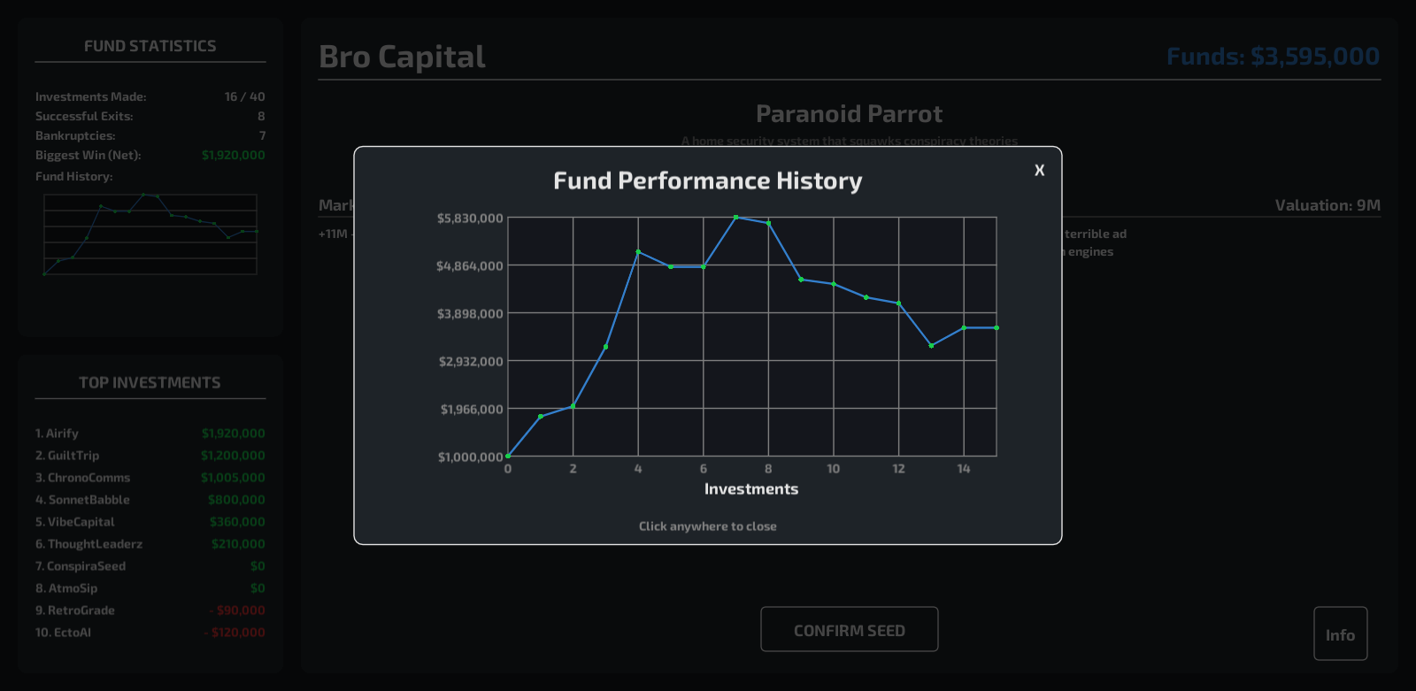Click the 'Click anywhere to close' text
Image resolution: width=1416 pixels, height=691 pixels.
707,526
